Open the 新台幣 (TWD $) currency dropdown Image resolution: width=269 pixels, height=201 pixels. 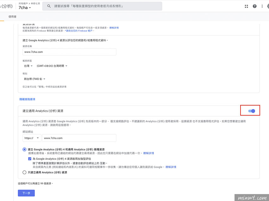click(34, 79)
